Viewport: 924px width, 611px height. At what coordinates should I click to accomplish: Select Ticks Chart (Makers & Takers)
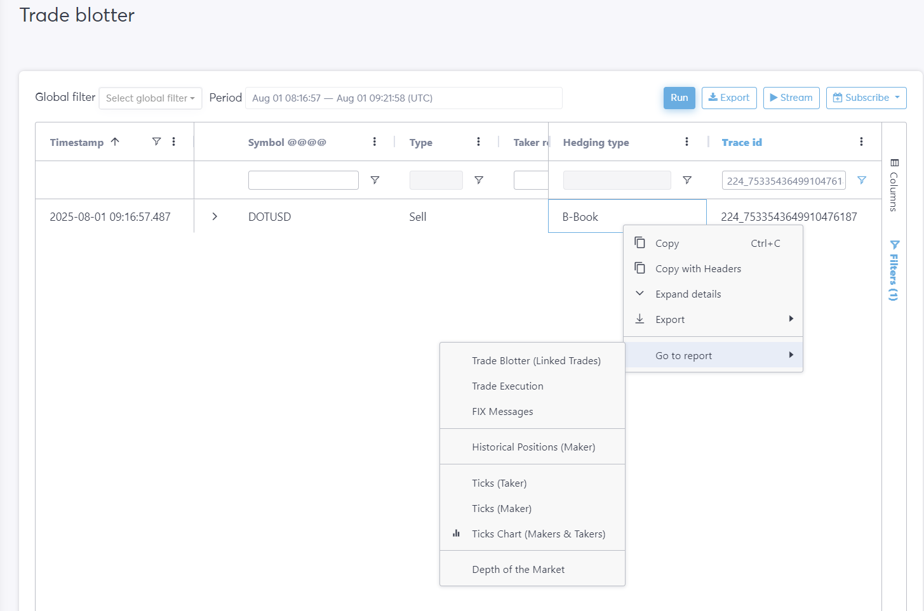click(x=538, y=534)
